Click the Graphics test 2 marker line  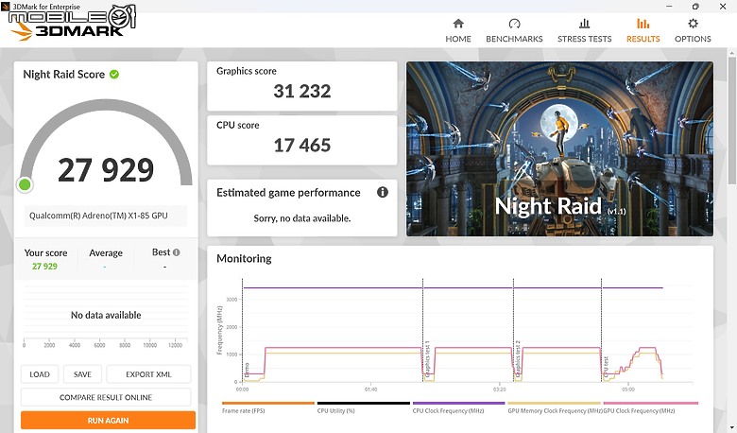(x=513, y=330)
